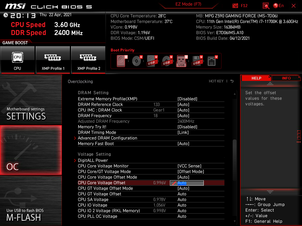Click the back arrow next to HOT KEY
The image size is (302, 226).
pos(232,81)
